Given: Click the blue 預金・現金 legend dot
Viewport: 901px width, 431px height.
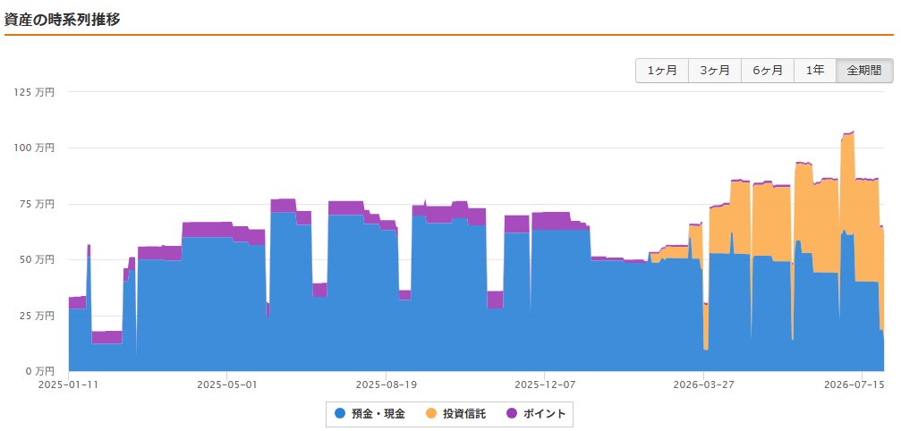Looking at the screenshot, I should [x=340, y=414].
